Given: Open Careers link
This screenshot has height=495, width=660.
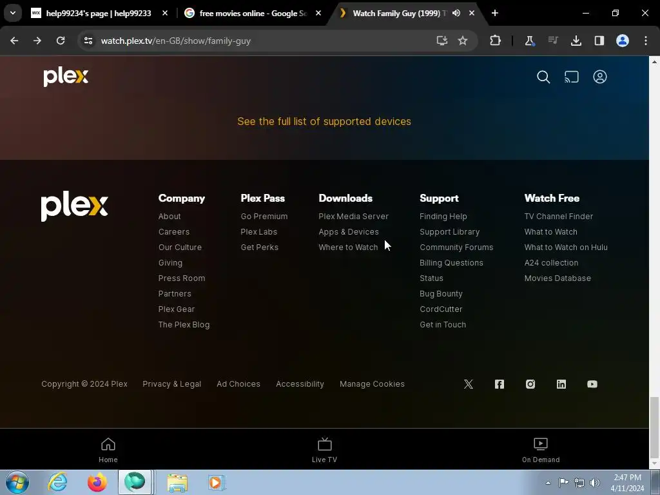Looking at the screenshot, I should click(x=174, y=232).
